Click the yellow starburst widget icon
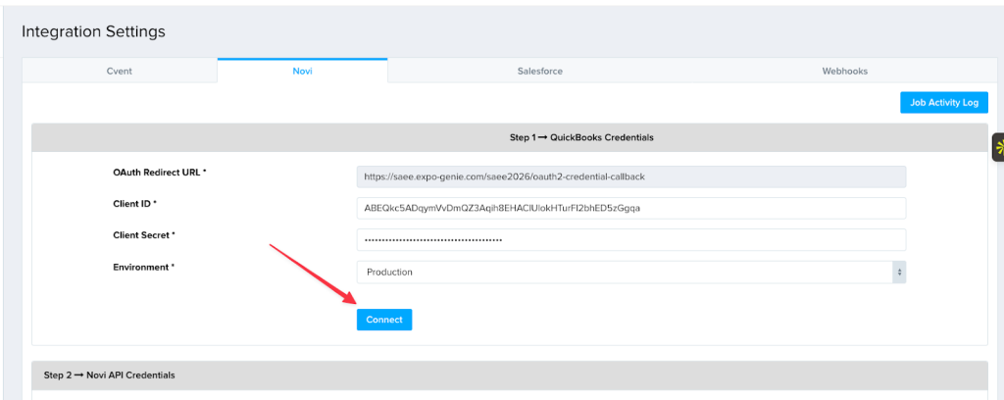The height and width of the screenshot is (400, 1004). coord(999,148)
